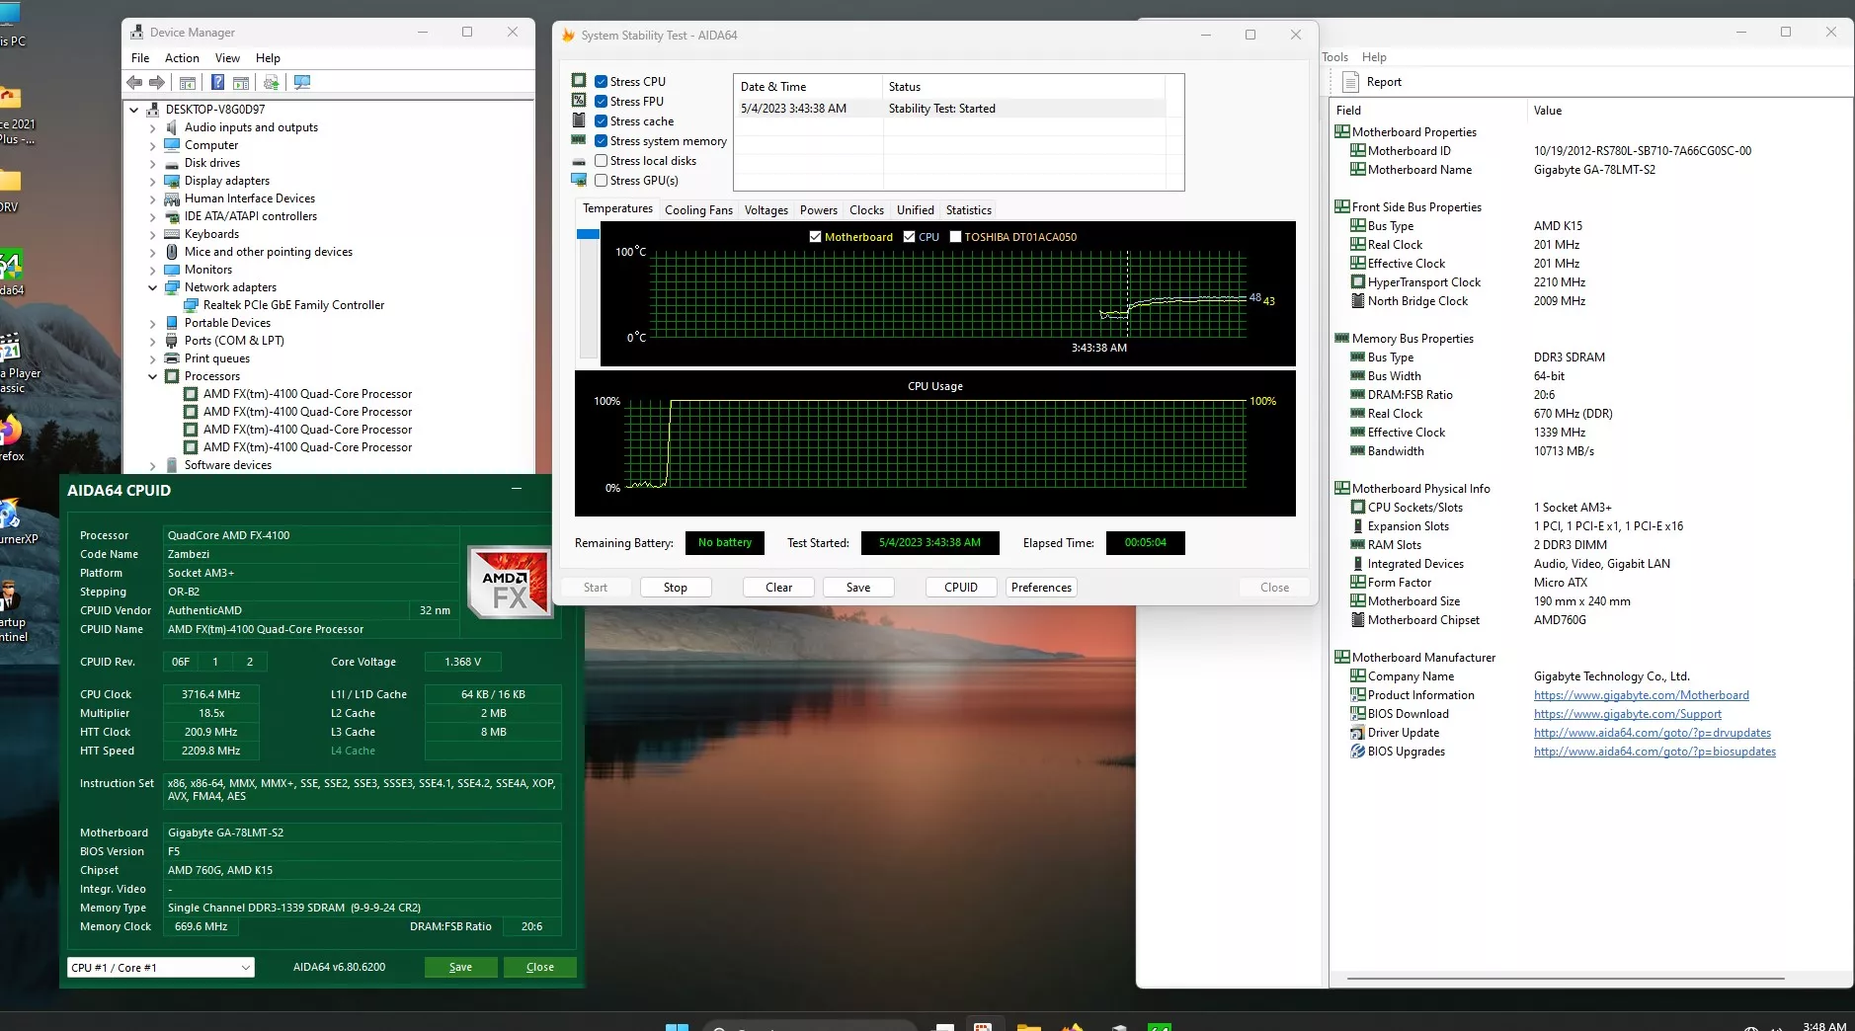Click the North Bridge Clock chip icon
The height and width of the screenshot is (1031, 1855).
pyautogui.click(x=1358, y=301)
